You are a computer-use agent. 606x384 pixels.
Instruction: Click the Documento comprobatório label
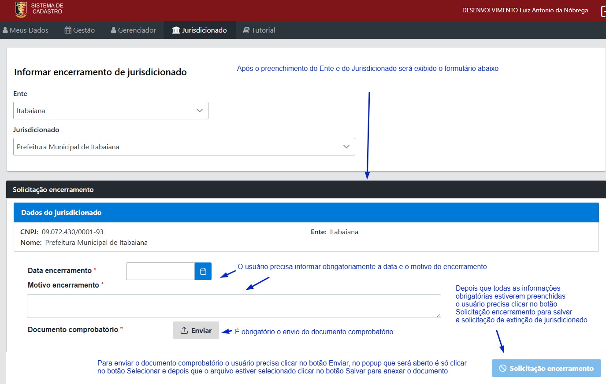(x=73, y=329)
